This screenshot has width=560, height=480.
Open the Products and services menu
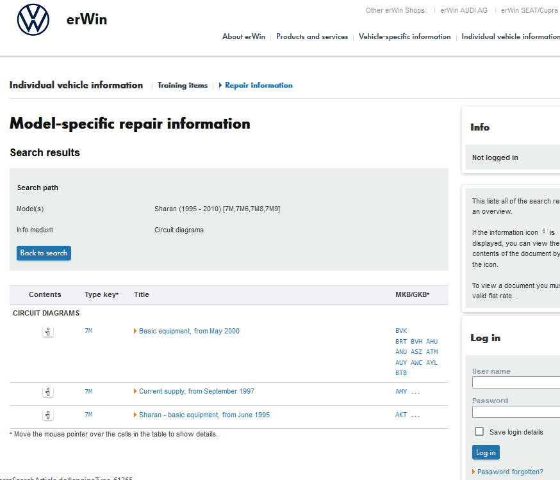(312, 36)
